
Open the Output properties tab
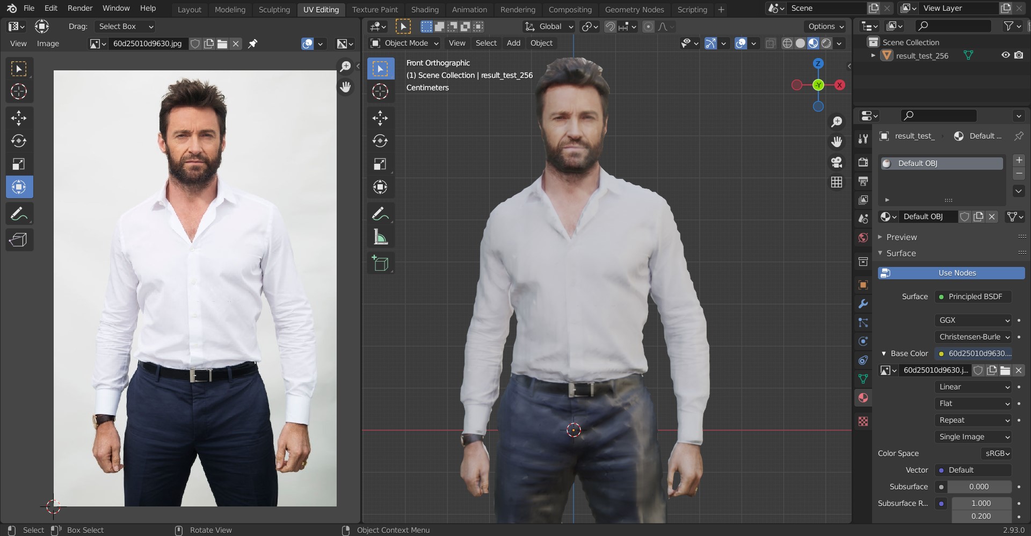coord(863,181)
